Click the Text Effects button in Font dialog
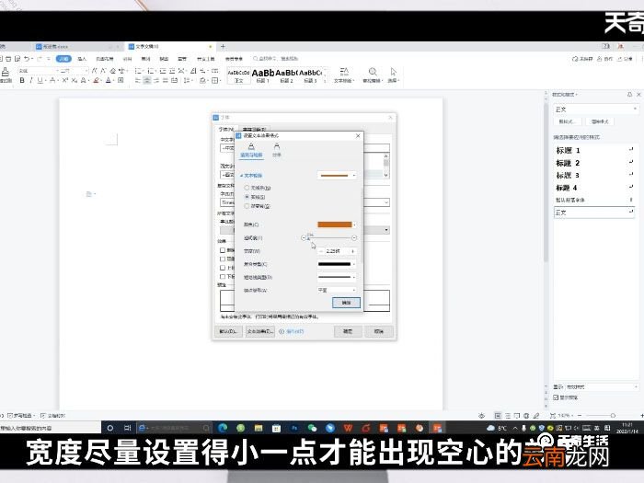This screenshot has height=483, width=644. coord(260,331)
